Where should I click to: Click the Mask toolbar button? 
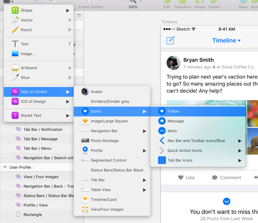pyautogui.click(x=243, y=5)
